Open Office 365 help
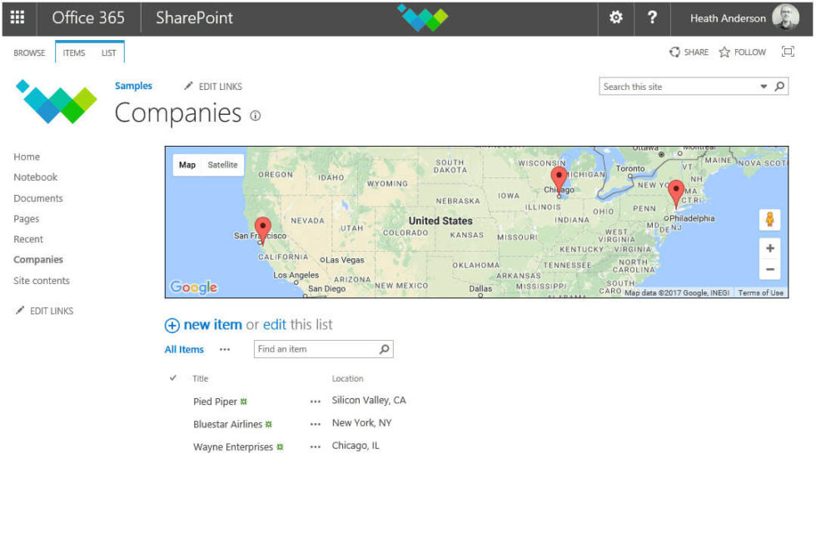The image size is (816, 544). [653, 17]
